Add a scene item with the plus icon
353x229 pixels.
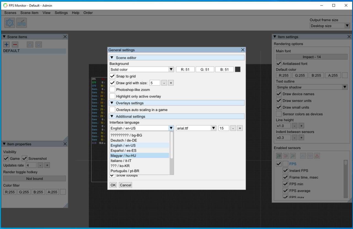[6, 44]
